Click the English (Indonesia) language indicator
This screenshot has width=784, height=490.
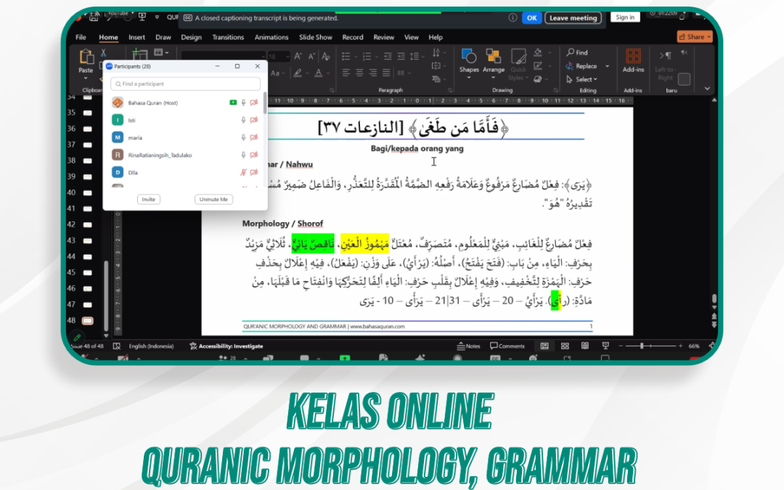click(151, 346)
